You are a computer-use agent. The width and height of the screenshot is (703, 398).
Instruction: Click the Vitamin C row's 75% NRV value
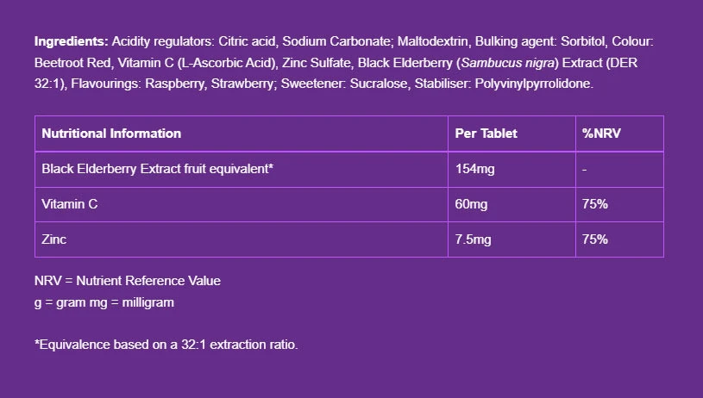coord(595,204)
